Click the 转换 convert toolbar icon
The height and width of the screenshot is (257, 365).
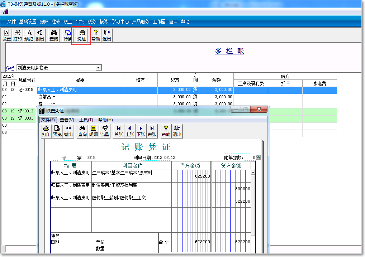point(67,35)
